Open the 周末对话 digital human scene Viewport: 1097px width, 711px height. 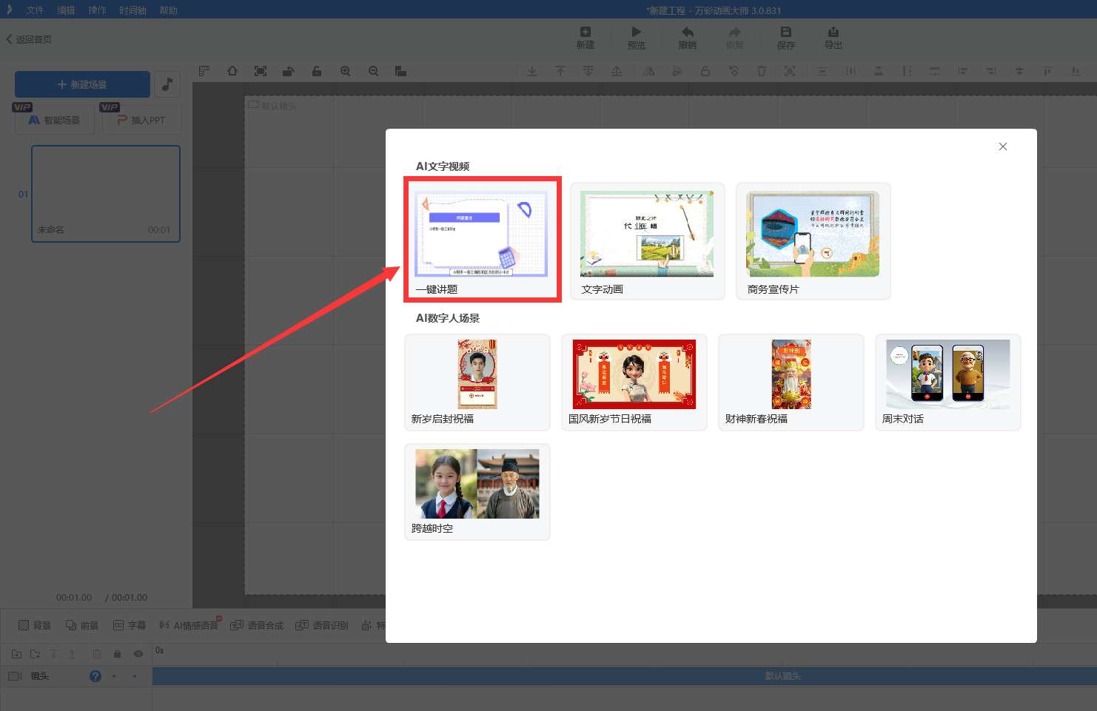947,374
